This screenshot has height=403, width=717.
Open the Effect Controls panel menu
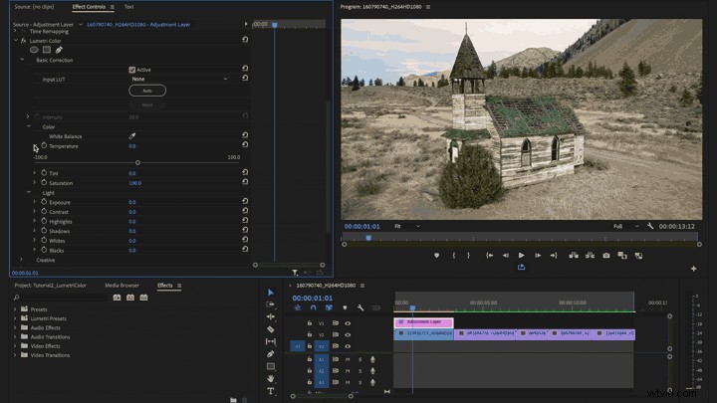(112, 7)
